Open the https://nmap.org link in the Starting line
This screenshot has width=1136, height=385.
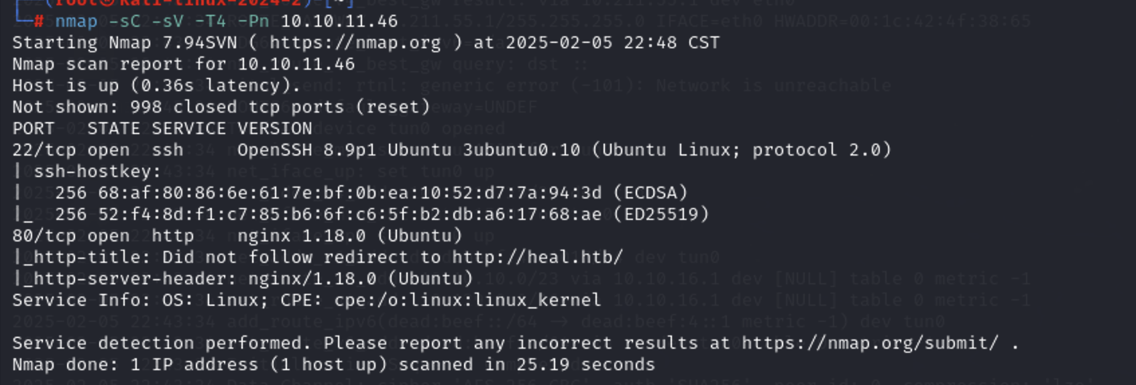point(355,43)
